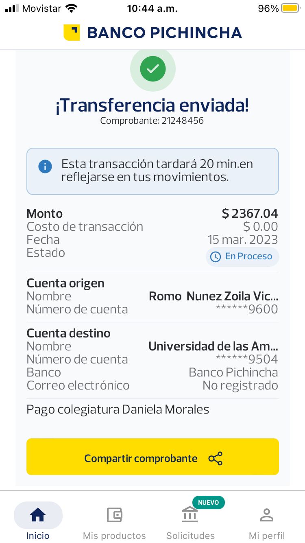The height and width of the screenshot is (543, 305).
Task: Tap the NUEVO badge on Solicitudes
Action: pyautogui.click(x=208, y=503)
